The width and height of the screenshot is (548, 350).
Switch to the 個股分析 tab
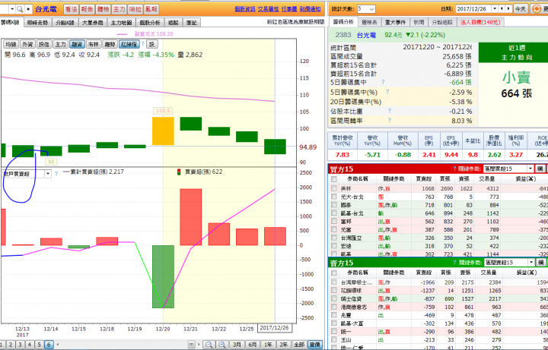click(x=150, y=23)
